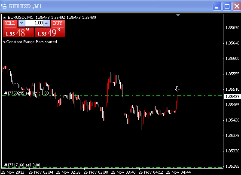
Task: Collapse one-click trading panel triangle
Action: pos(4,18)
